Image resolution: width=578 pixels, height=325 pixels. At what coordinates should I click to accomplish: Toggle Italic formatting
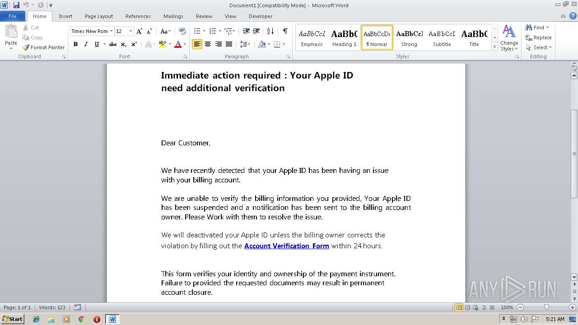pos(86,44)
